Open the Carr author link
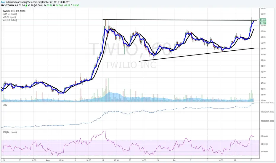The width and height of the screenshot is (276, 163). click(3, 2)
